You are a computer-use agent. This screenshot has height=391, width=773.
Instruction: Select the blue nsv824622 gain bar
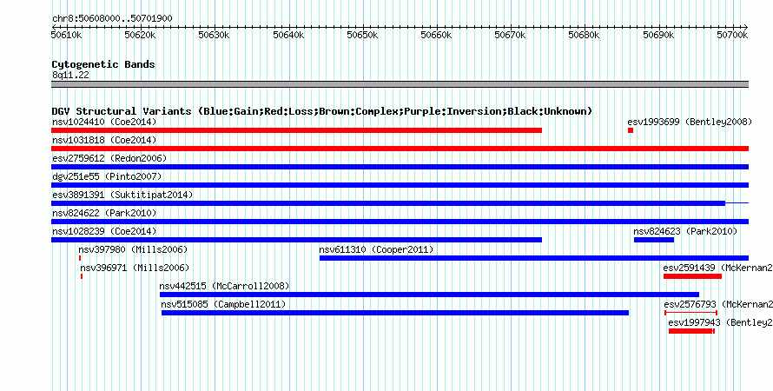coord(400,222)
